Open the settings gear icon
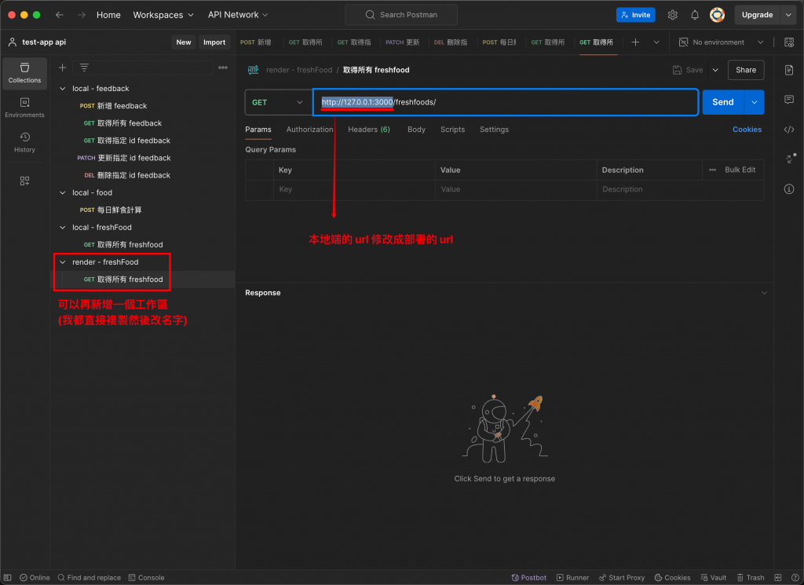 tap(672, 15)
